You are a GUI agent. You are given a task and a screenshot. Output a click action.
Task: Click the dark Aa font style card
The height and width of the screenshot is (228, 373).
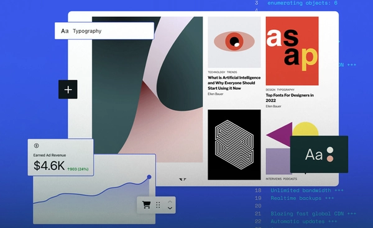(319, 154)
